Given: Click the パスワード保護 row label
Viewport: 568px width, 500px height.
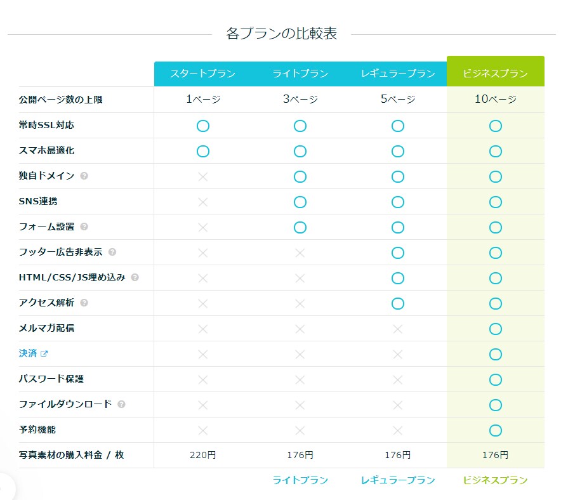Looking at the screenshot, I should (x=51, y=379).
